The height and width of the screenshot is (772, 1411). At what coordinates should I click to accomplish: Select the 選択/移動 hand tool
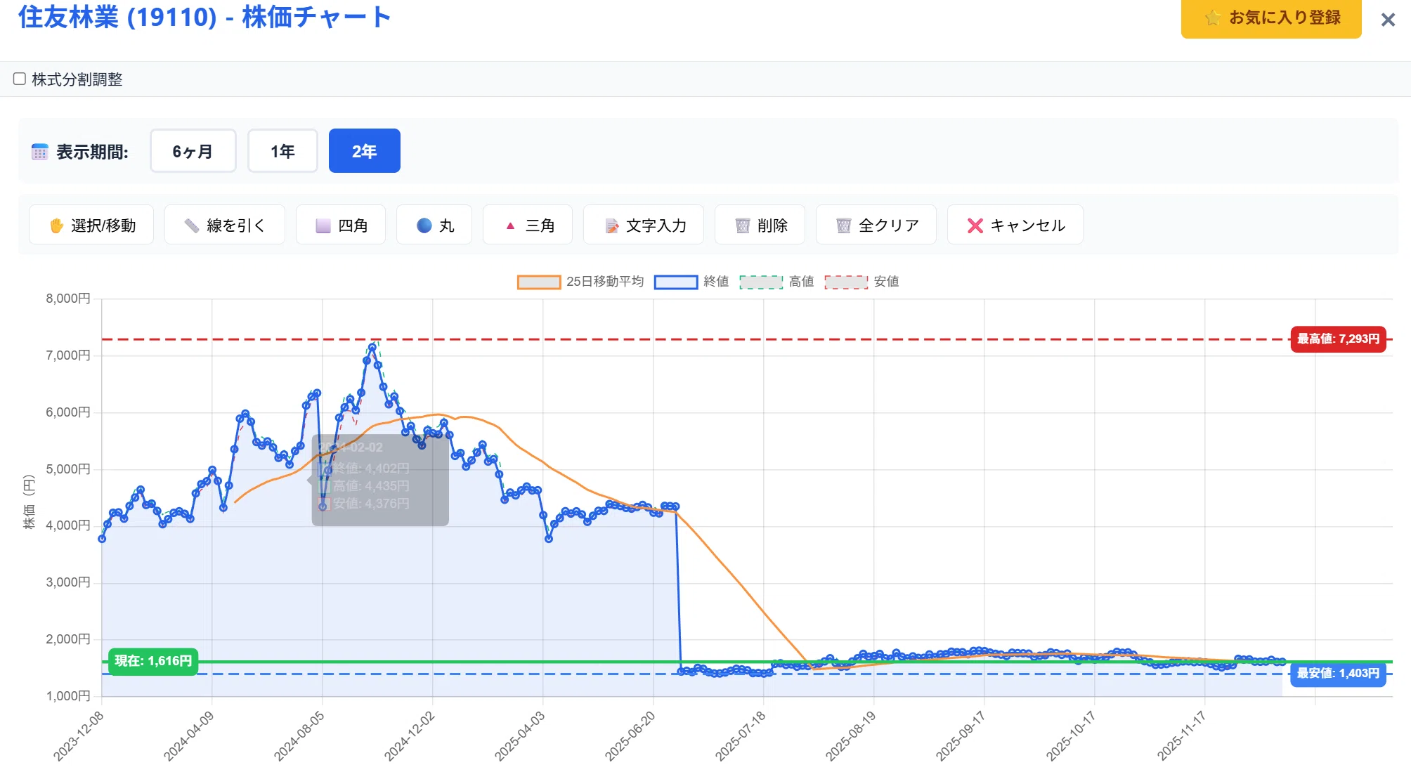click(x=91, y=225)
